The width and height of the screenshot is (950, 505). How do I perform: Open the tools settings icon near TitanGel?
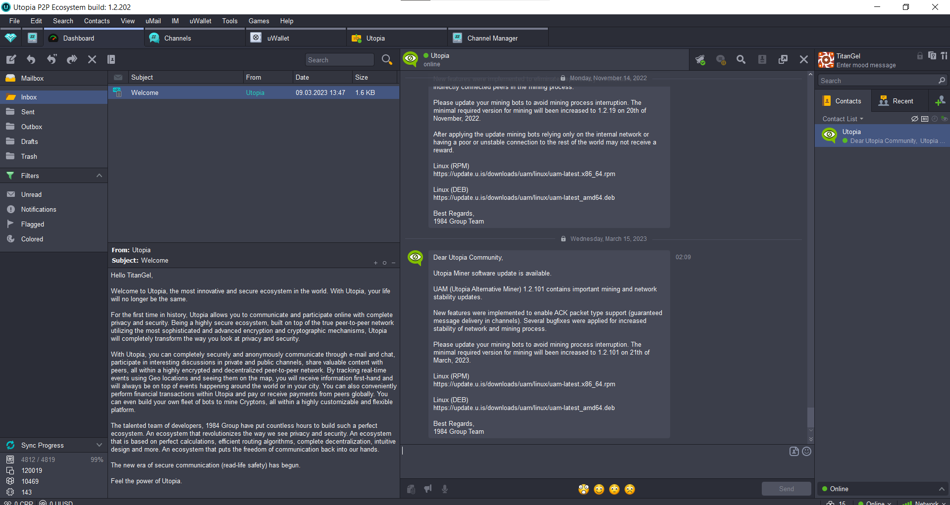[944, 56]
